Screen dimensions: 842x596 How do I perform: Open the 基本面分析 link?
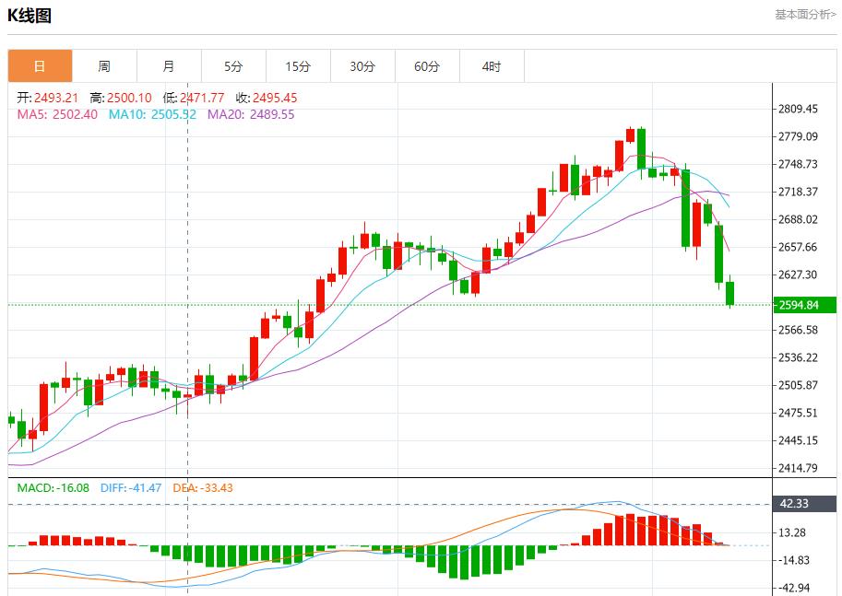805,15
